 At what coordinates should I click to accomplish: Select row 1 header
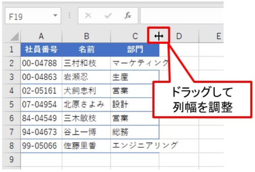coord(11,50)
